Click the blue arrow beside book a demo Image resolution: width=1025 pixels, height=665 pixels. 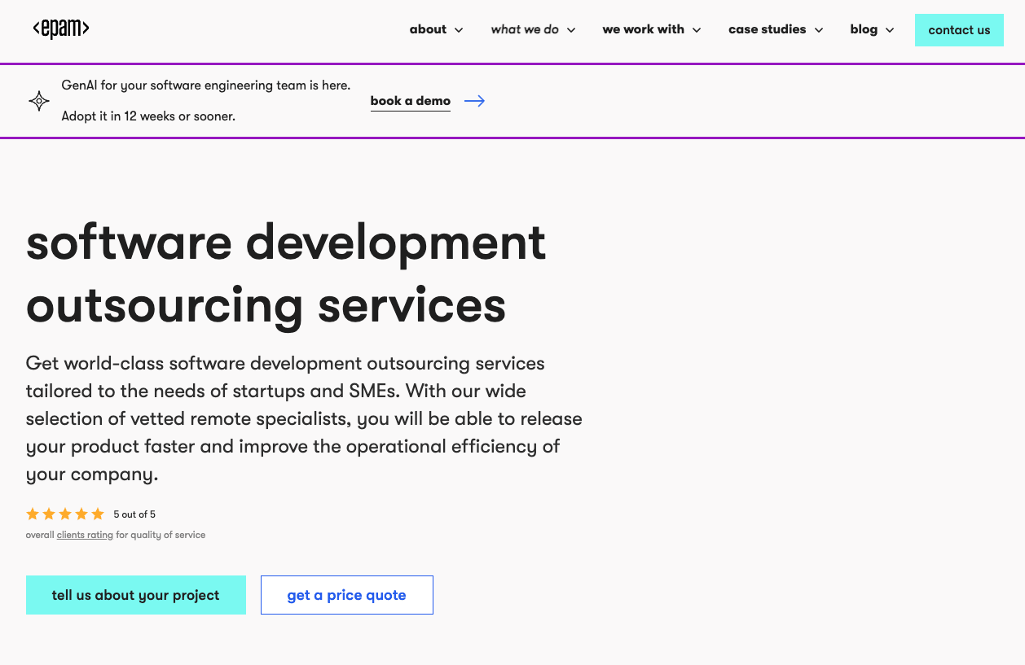tap(474, 101)
